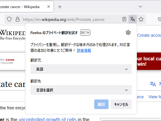Open the uncontrolled growth of cells link
The image size is (161, 121).
[47, 119]
